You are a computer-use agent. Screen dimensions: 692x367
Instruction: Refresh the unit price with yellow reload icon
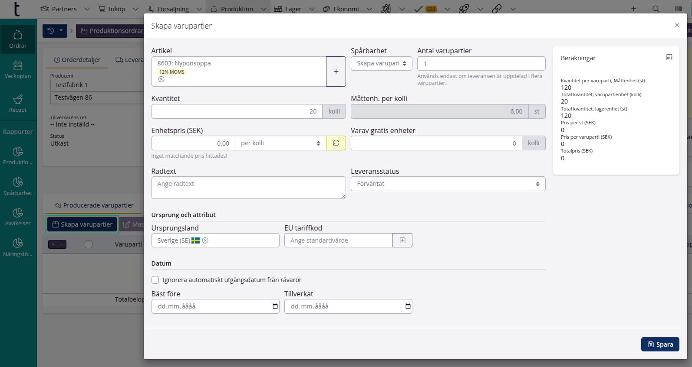click(336, 143)
